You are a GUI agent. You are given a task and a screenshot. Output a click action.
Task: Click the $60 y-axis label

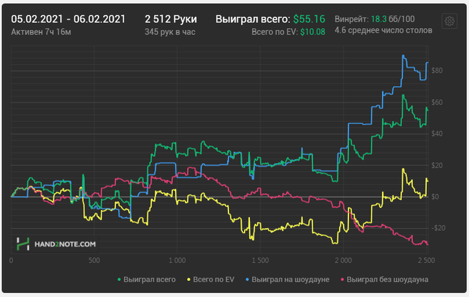[x=437, y=102]
